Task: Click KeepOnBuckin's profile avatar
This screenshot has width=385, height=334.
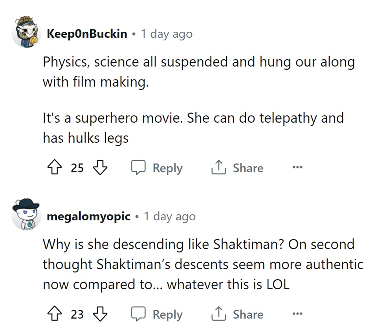Action: [x=27, y=33]
